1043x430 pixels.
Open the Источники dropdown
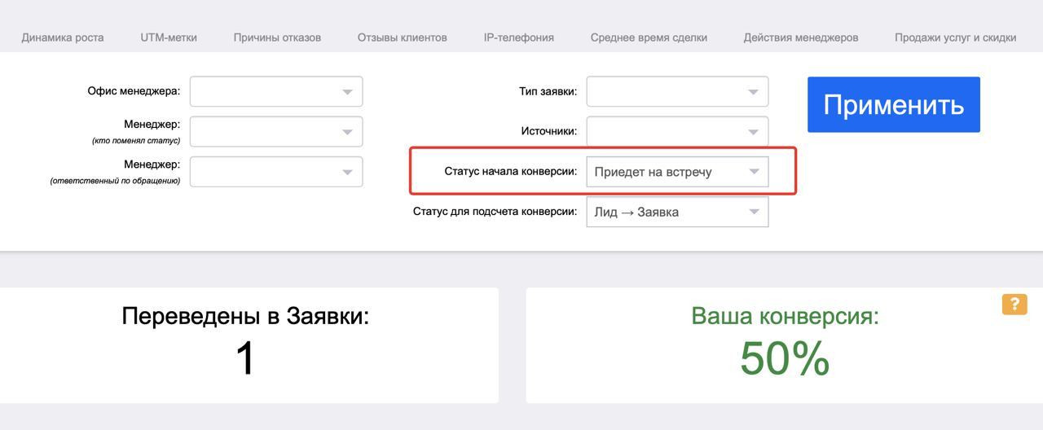(x=677, y=132)
